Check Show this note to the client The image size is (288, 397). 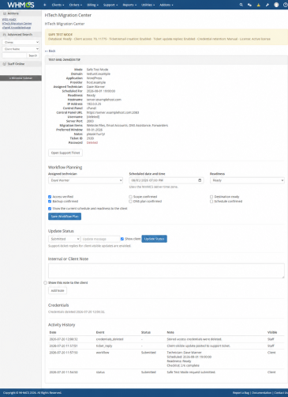(x=45, y=282)
